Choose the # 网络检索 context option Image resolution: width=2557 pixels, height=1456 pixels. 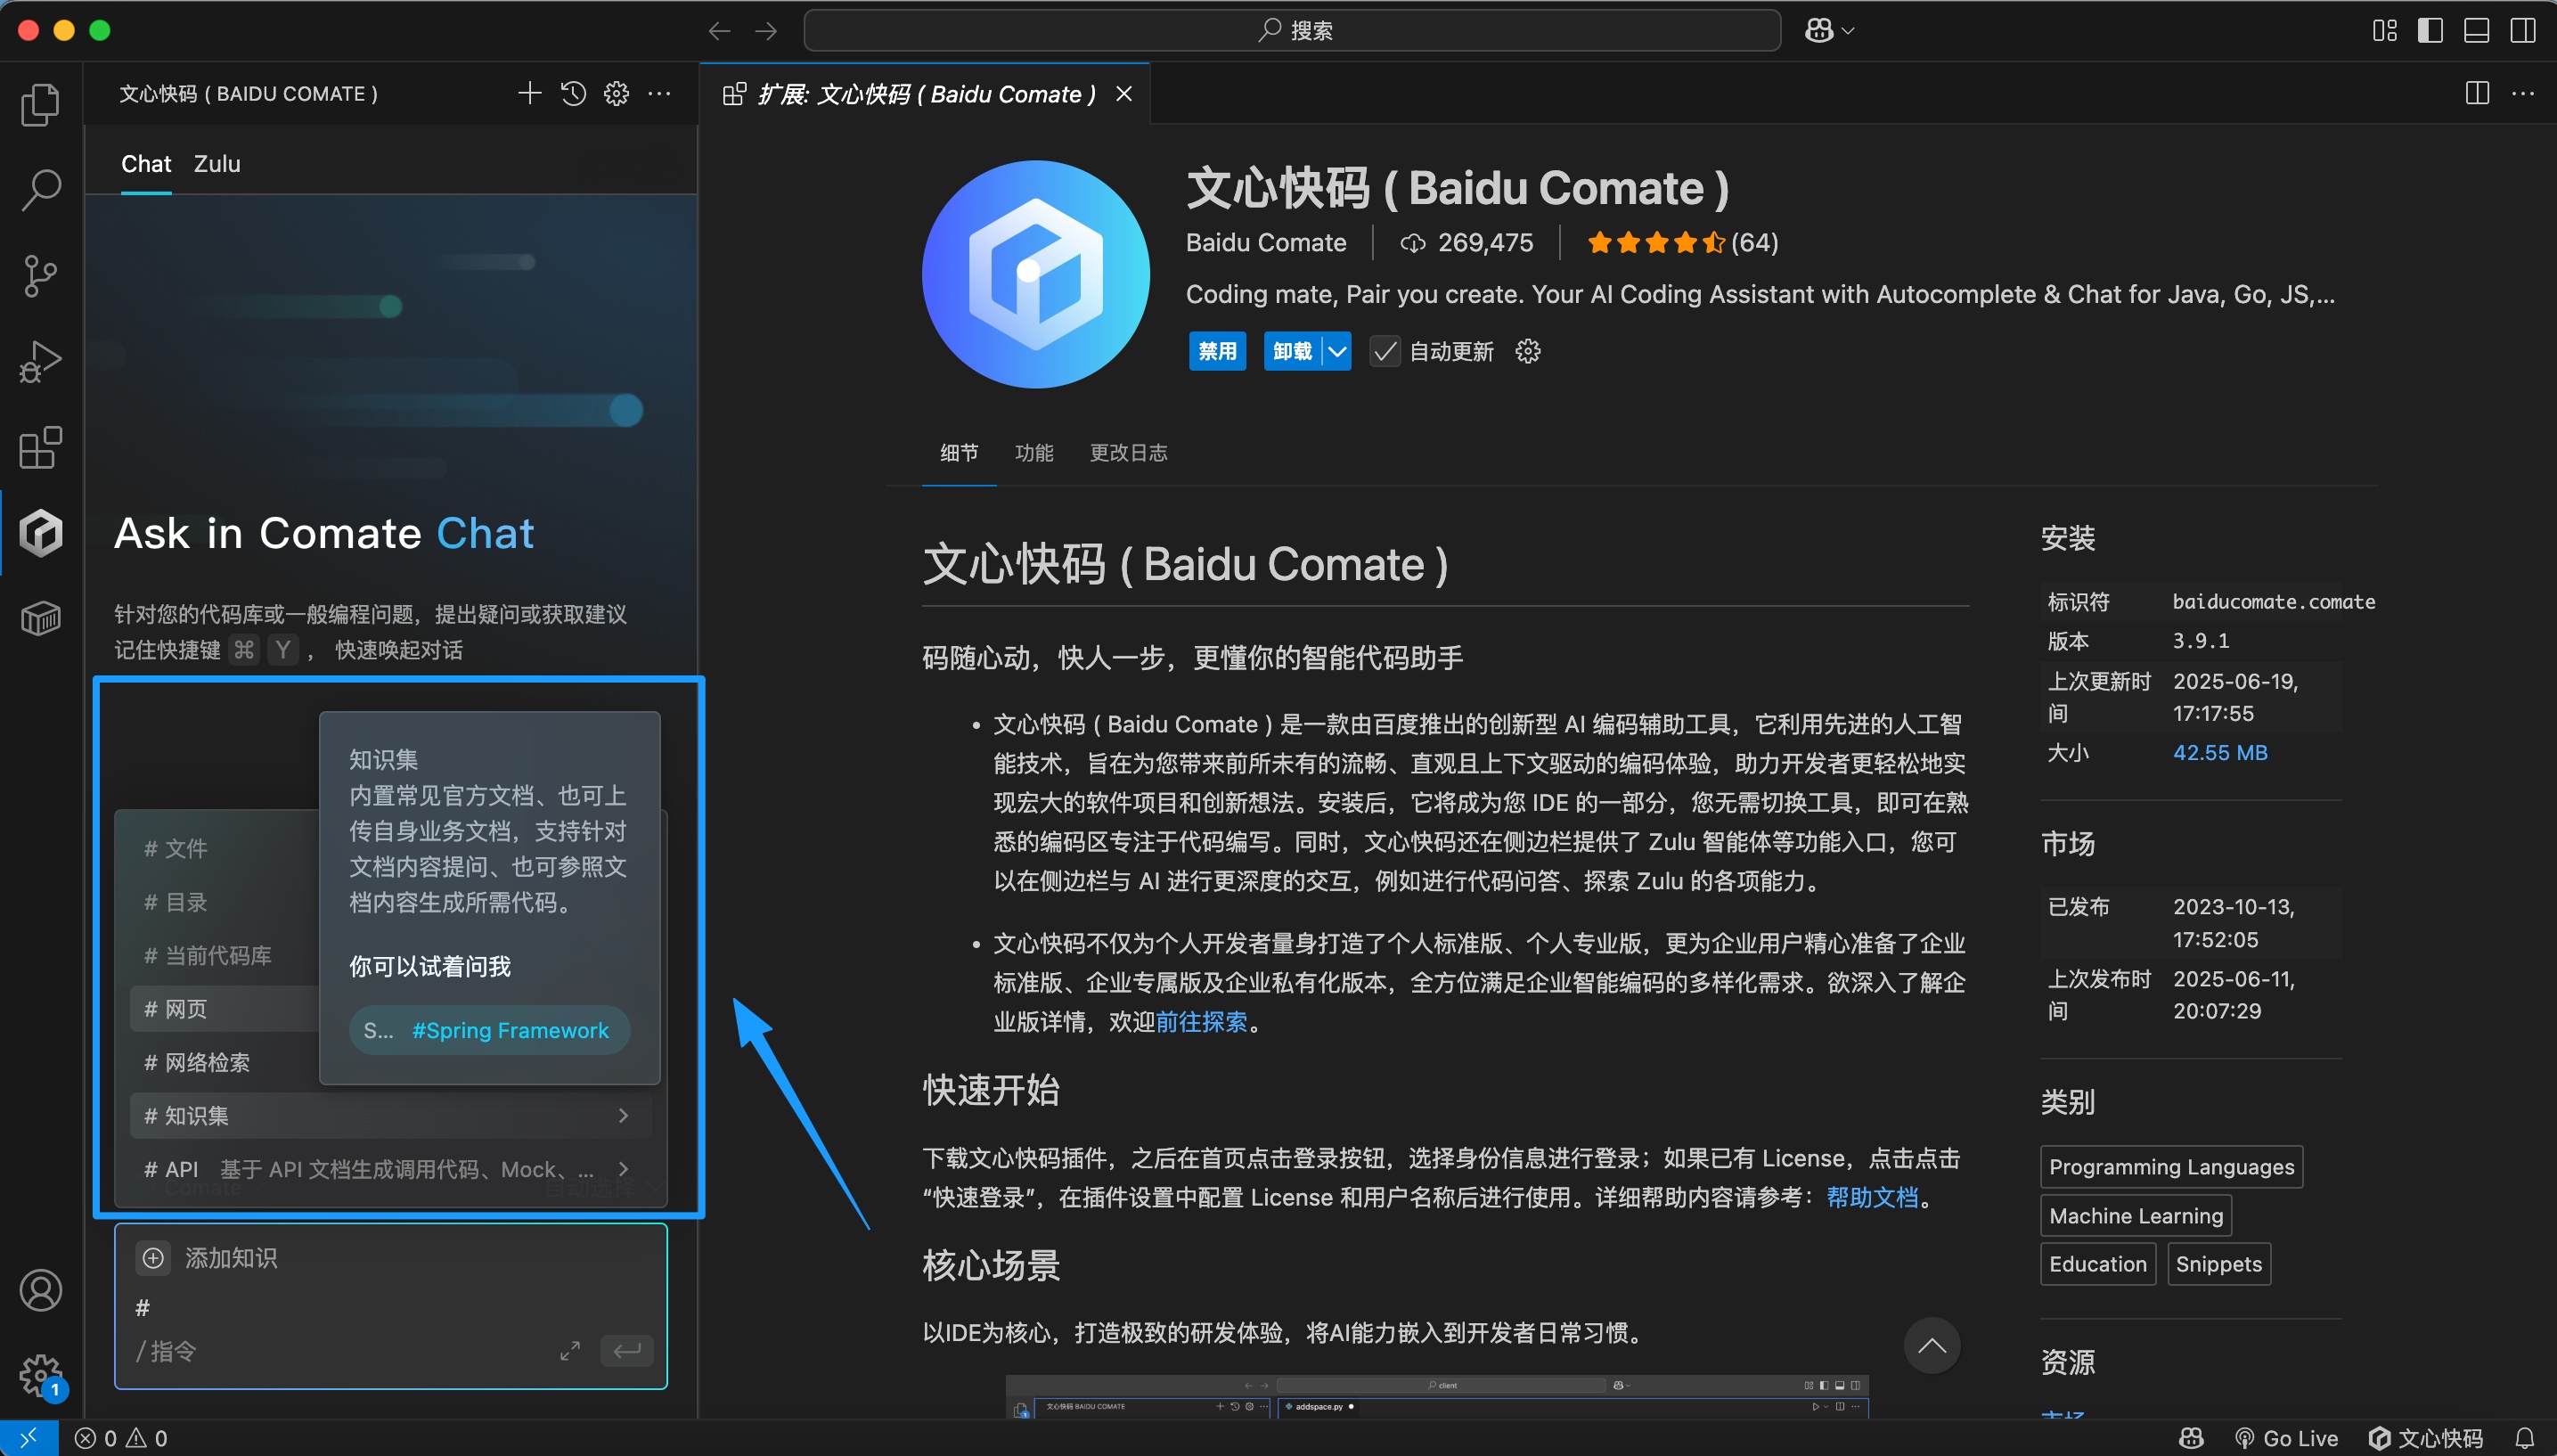[x=225, y=1062]
